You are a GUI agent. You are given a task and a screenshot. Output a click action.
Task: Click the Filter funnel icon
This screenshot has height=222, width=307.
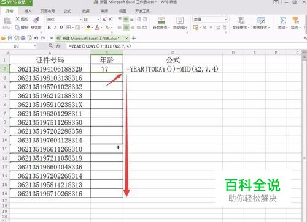[295, 20]
